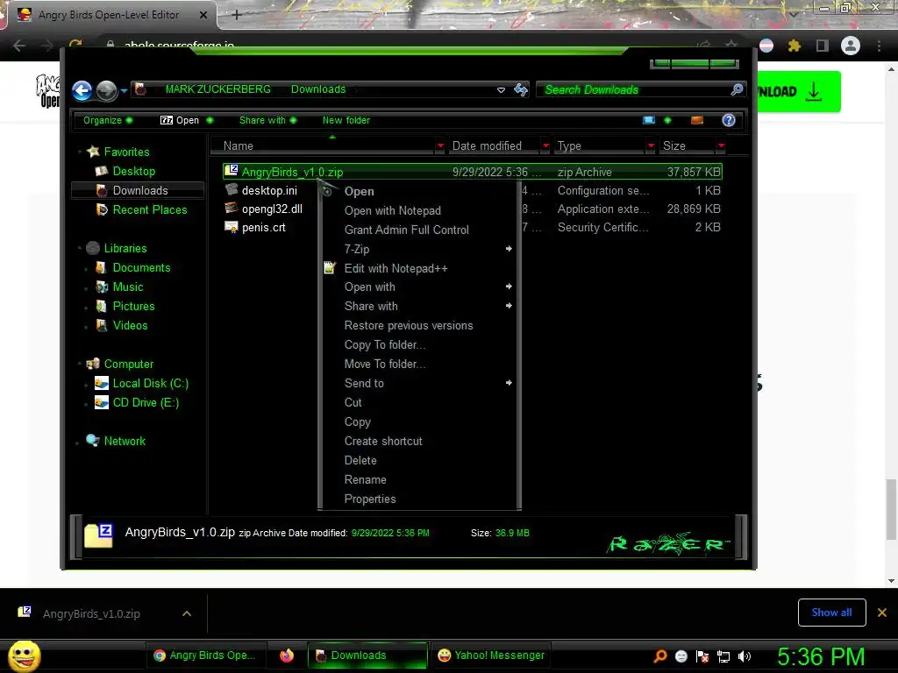Image resolution: width=898 pixels, height=673 pixels.
Task: Click the tray magnifier icon
Action: (x=660, y=655)
